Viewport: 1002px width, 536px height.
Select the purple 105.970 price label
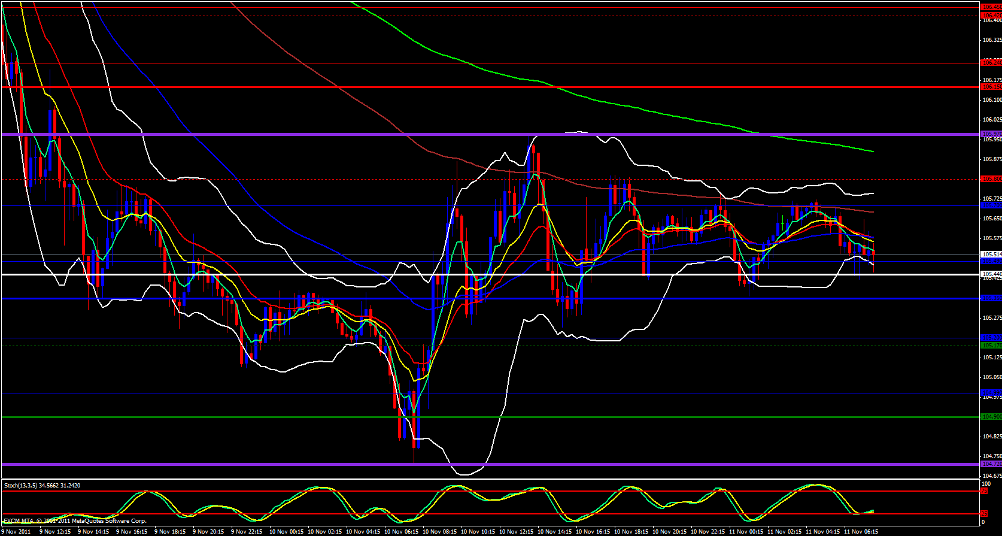991,134
